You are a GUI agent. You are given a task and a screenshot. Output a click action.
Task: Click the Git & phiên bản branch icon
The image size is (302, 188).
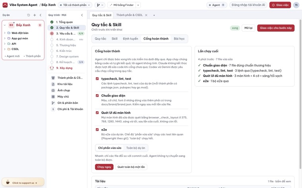click(53, 103)
